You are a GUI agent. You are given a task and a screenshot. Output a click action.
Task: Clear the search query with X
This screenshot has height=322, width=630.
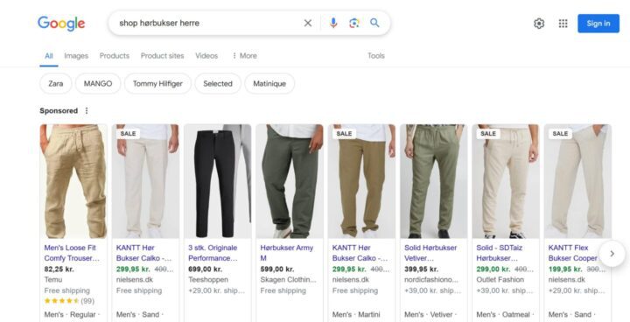click(x=308, y=24)
